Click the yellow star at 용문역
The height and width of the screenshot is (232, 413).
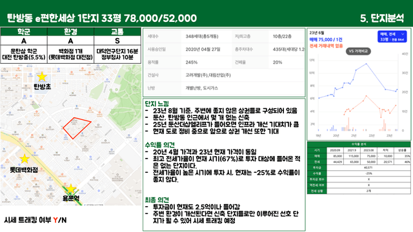point(70,189)
